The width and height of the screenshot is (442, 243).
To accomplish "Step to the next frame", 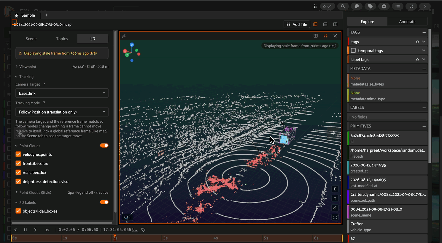I will tap(35, 230).
